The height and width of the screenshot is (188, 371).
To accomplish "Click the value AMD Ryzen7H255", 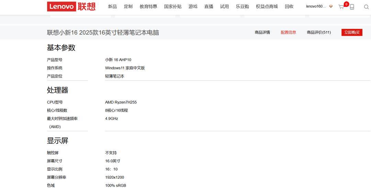I will (121, 102).
